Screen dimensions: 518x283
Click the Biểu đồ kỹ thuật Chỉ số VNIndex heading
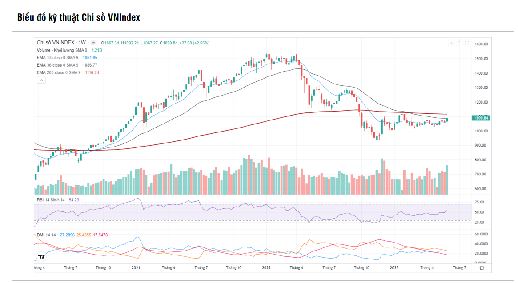[x=78, y=18]
